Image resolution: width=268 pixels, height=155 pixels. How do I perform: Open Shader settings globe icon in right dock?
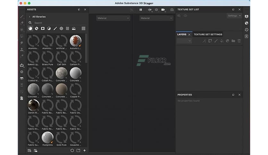pos(247,23)
